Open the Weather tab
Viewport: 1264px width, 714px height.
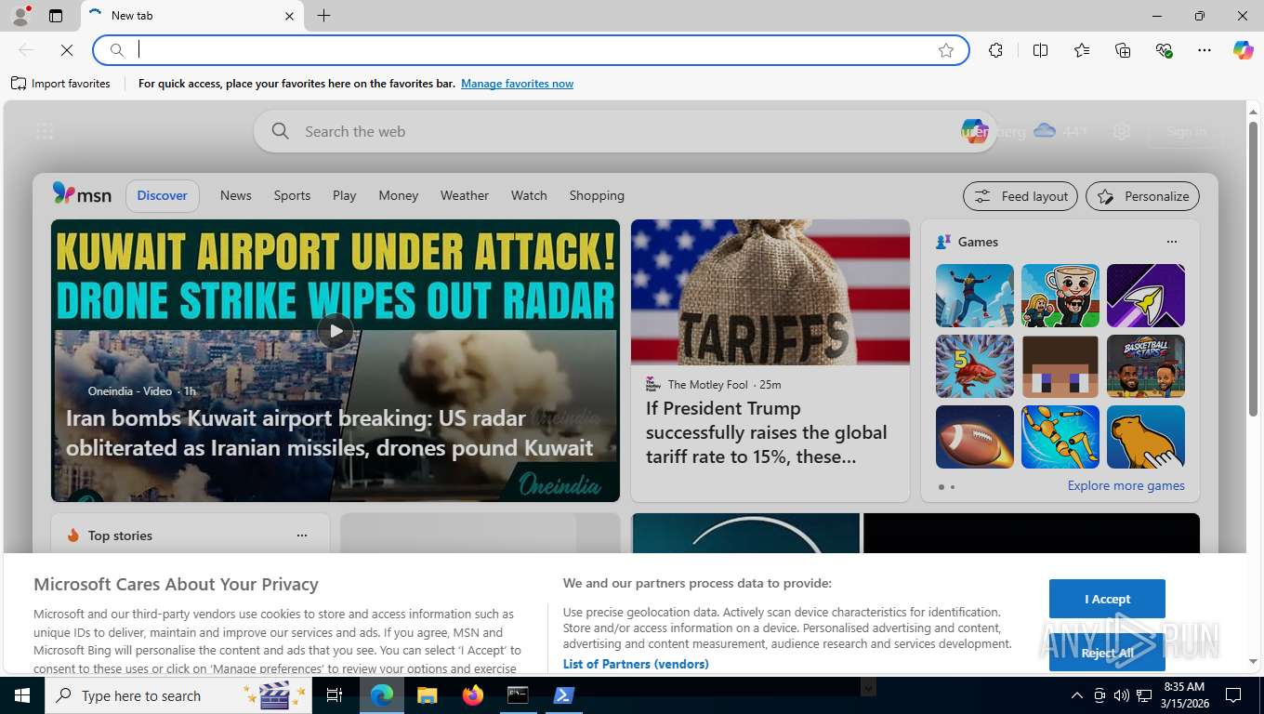(464, 195)
